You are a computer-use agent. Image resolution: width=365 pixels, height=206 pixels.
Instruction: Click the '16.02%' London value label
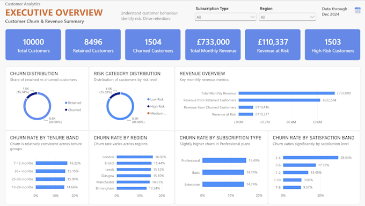160,157
